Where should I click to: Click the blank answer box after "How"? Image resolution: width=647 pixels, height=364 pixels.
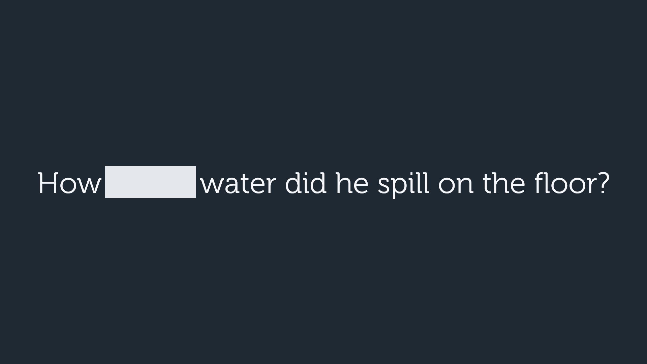[x=150, y=182]
